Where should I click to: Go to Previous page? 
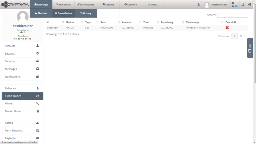(223, 36)
